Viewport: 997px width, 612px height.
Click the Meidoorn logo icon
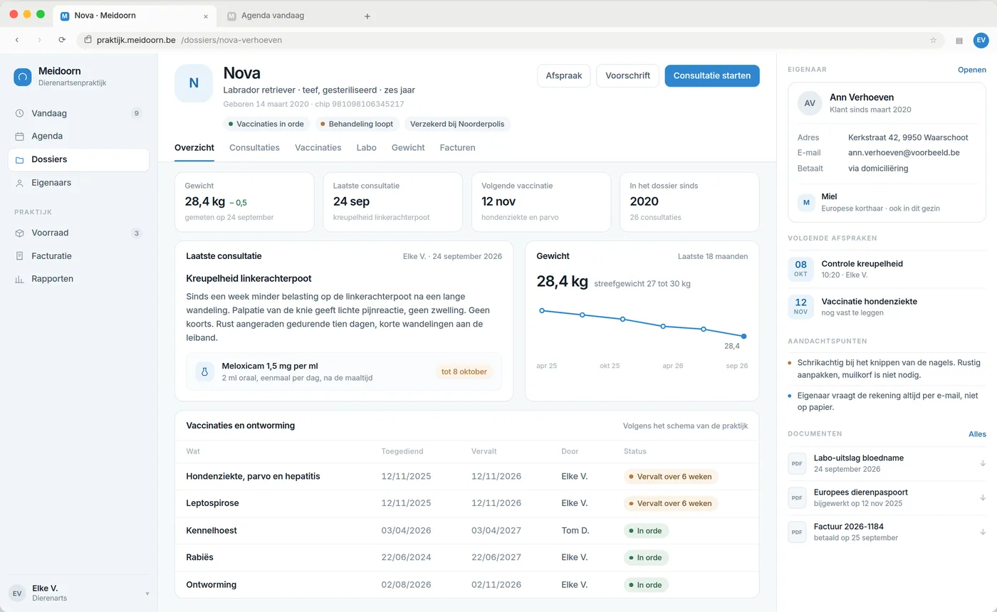(x=22, y=76)
